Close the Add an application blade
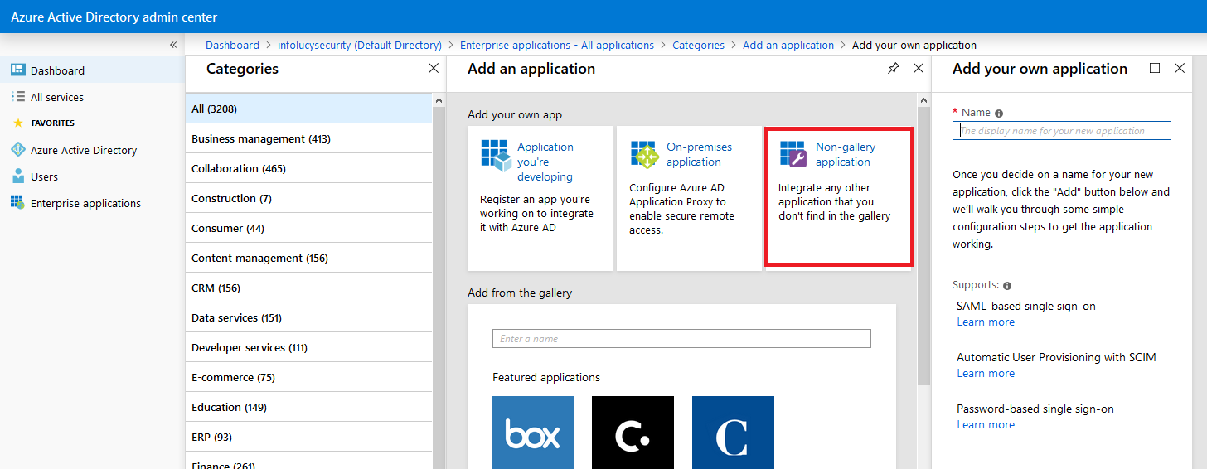This screenshot has width=1207, height=469. tap(919, 69)
